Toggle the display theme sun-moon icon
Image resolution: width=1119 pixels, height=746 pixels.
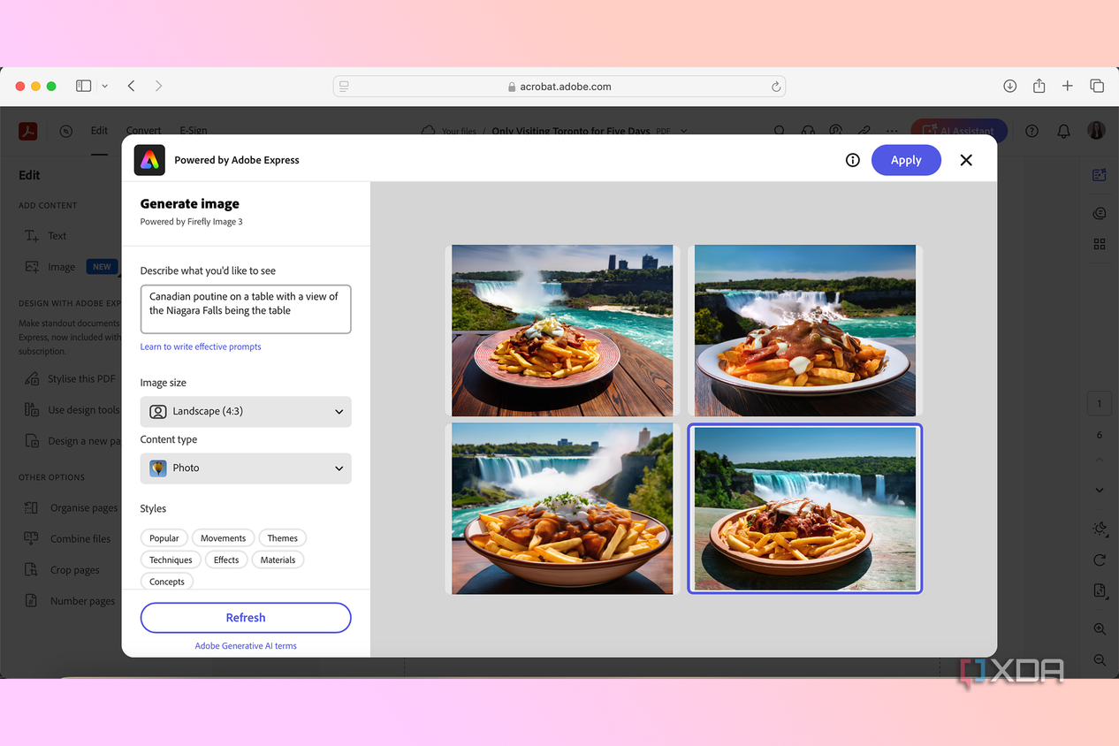1100,529
